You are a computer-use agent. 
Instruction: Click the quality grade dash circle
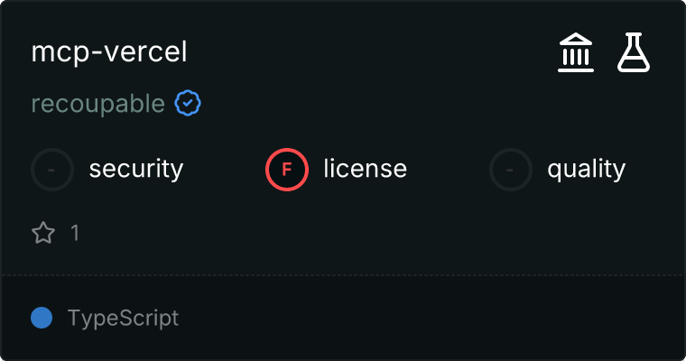(x=511, y=169)
